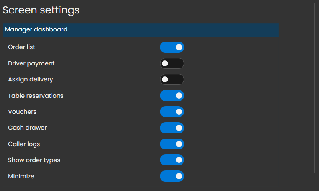Screen dimensions: 319x191
Task: Select the Show order types label
Action: coord(34,160)
